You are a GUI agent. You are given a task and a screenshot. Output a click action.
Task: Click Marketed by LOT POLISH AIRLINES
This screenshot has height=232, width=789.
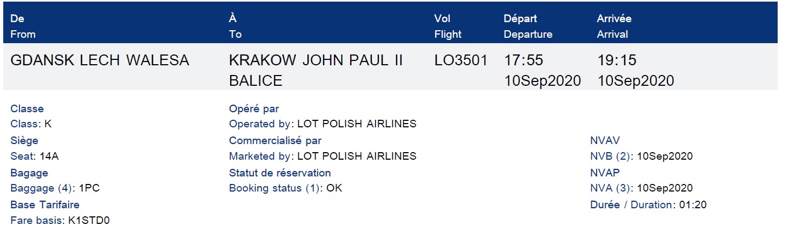point(323,156)
